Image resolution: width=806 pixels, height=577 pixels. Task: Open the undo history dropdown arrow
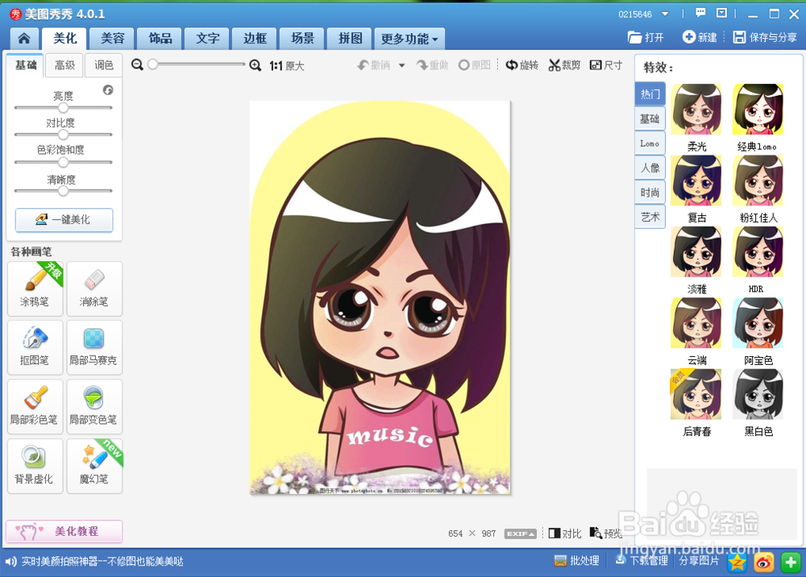402,65
